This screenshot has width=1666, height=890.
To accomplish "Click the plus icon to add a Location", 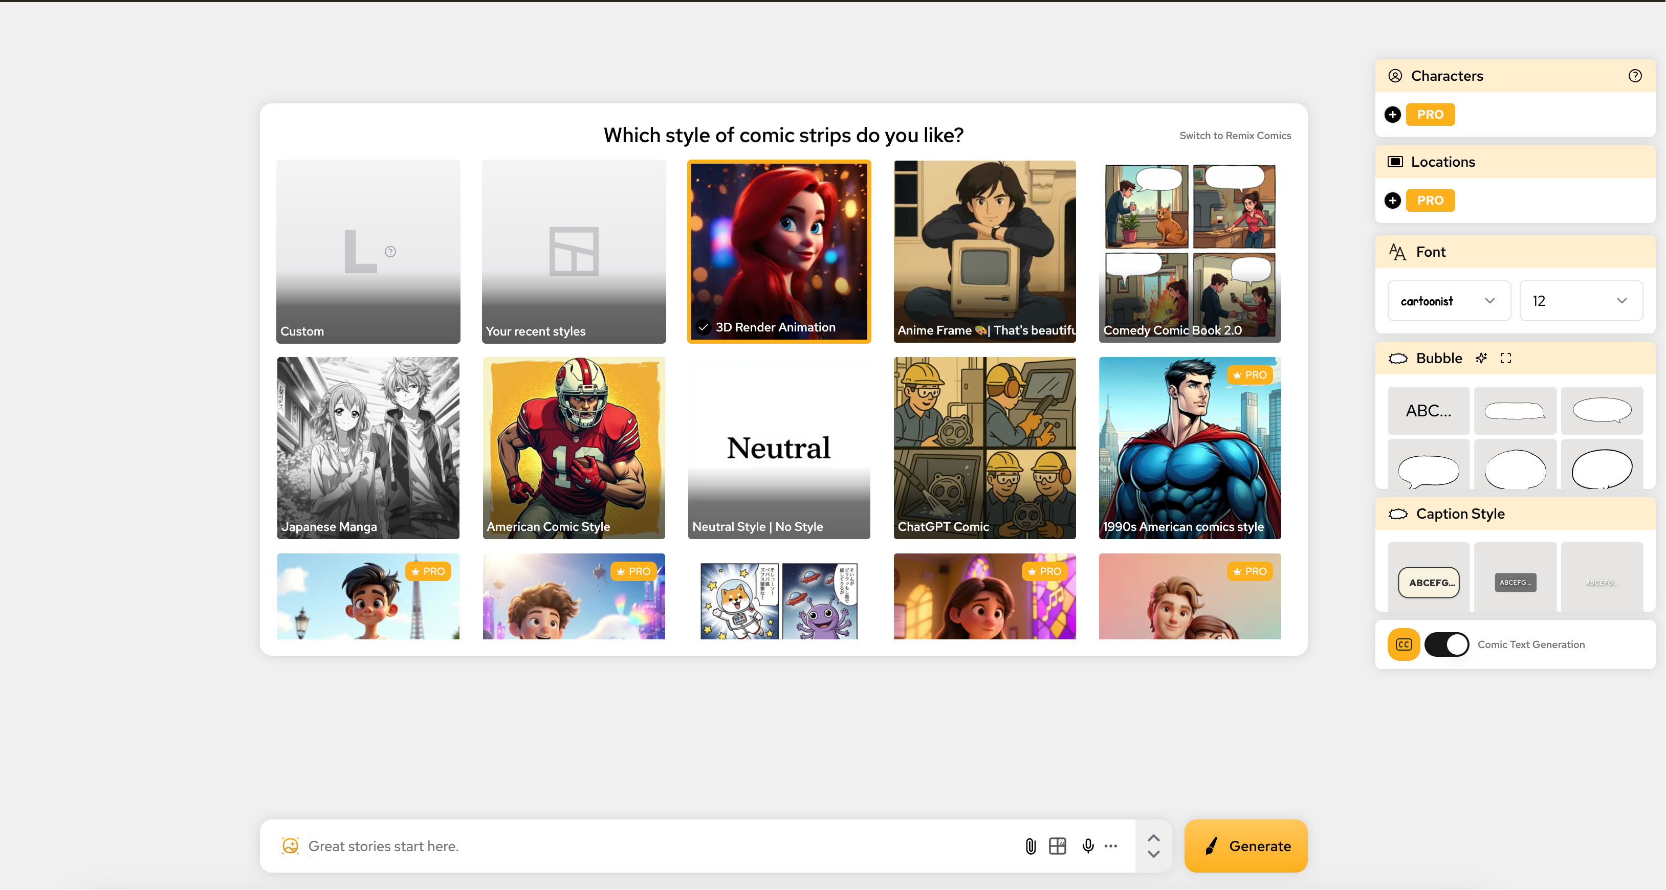I will (x=1392, y=201).
